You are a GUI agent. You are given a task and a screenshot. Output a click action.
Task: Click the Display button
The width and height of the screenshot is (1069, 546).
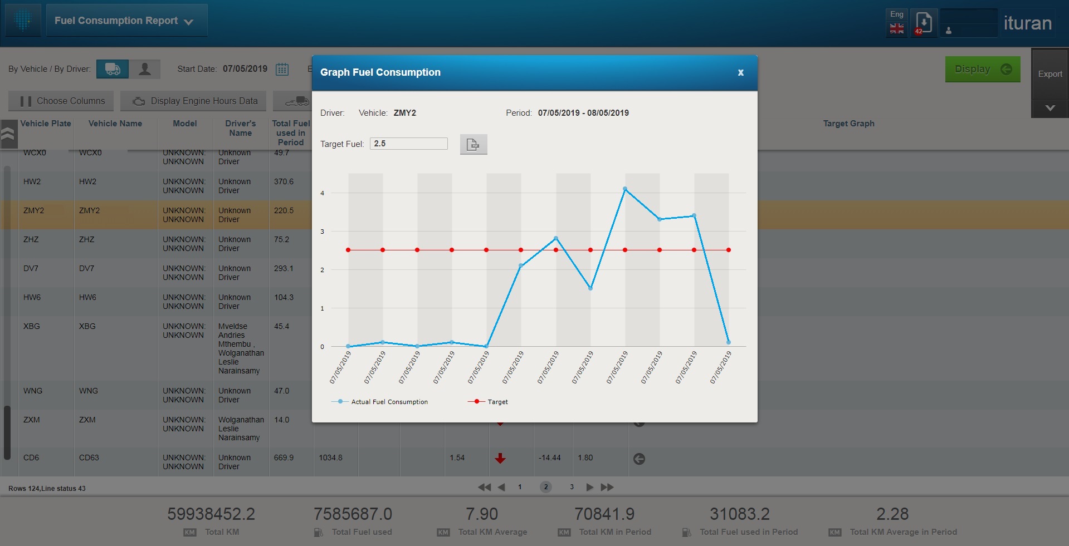[982, 69]
